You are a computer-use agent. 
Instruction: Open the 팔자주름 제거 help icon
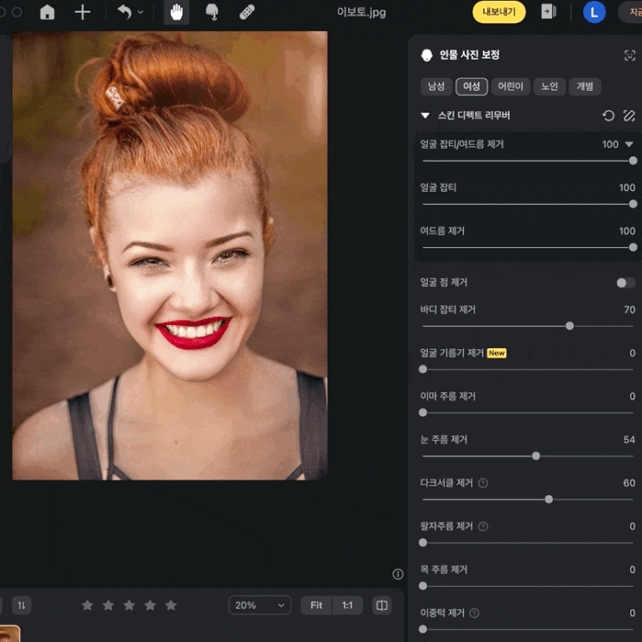tap(483, 526)
